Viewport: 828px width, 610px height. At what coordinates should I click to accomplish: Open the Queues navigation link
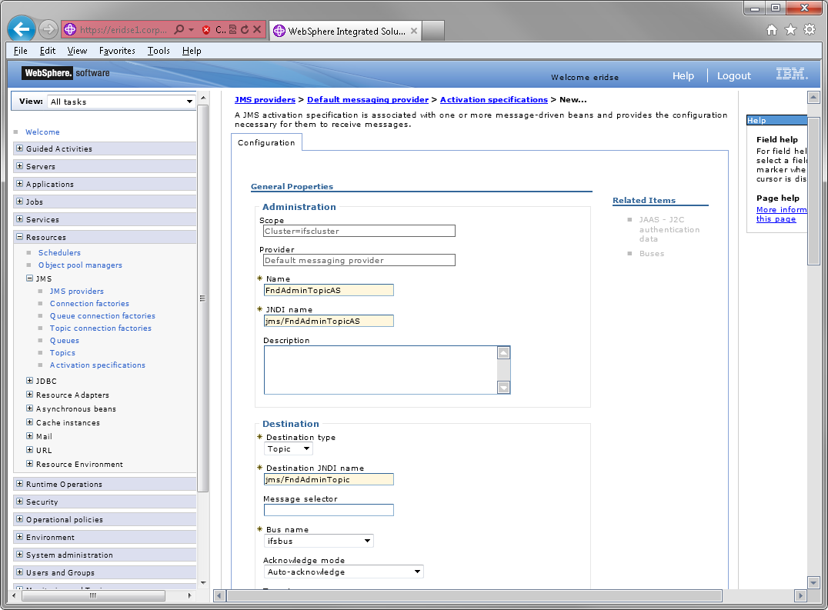[x=65, y=340]
